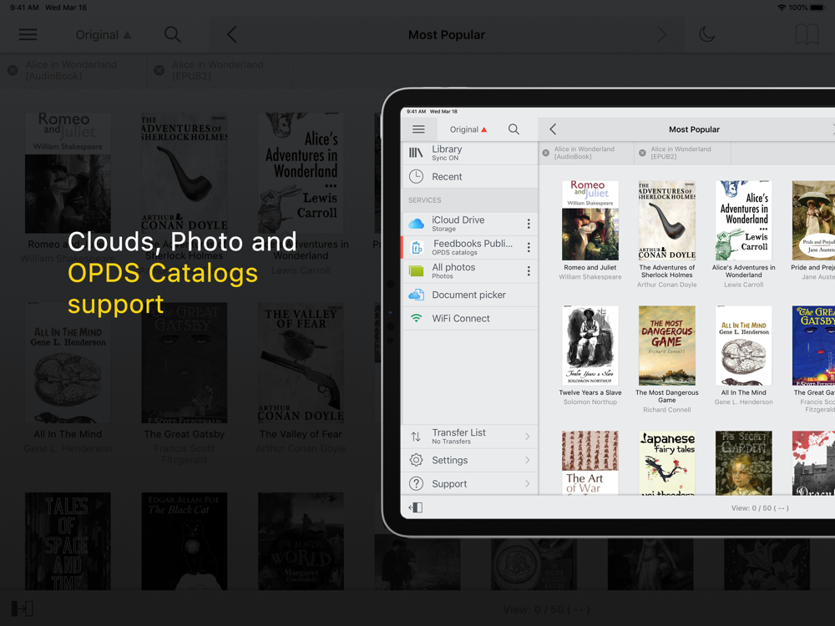Click search magnifier in the tablet window
Image resolution: width=835 pixels, height=626 pixels.
(514, 129)
